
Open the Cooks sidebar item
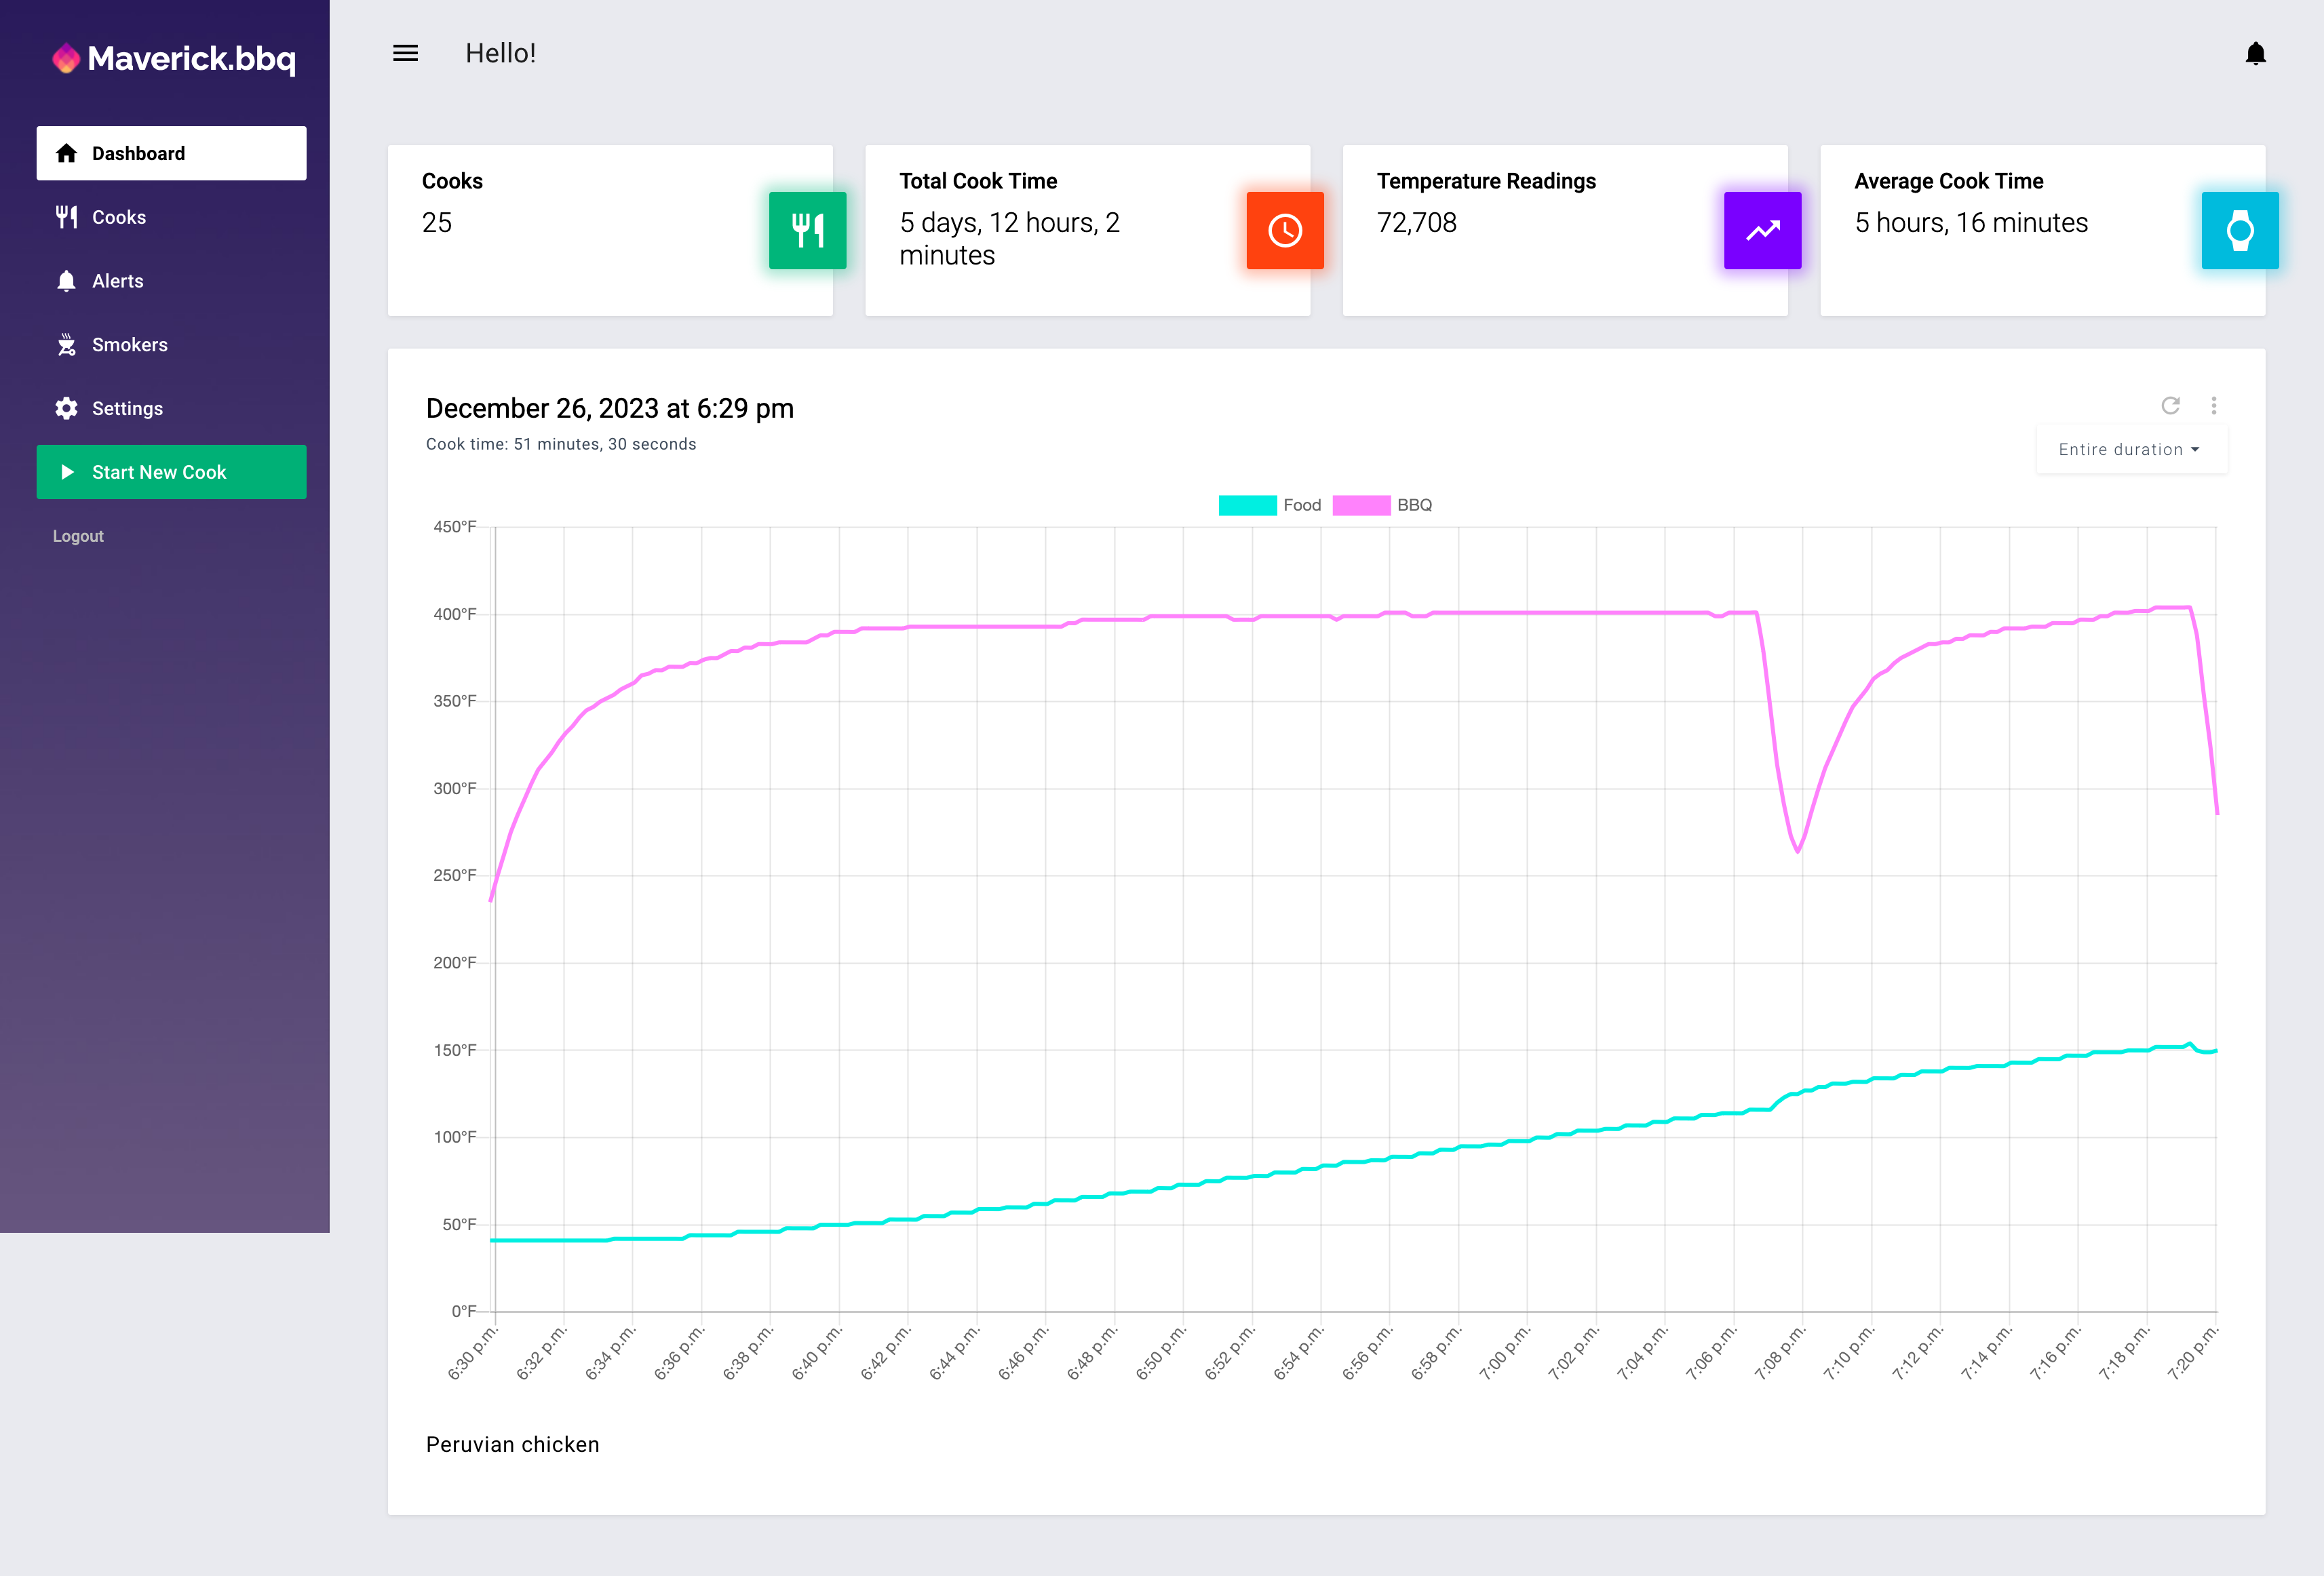coord(119,217)
